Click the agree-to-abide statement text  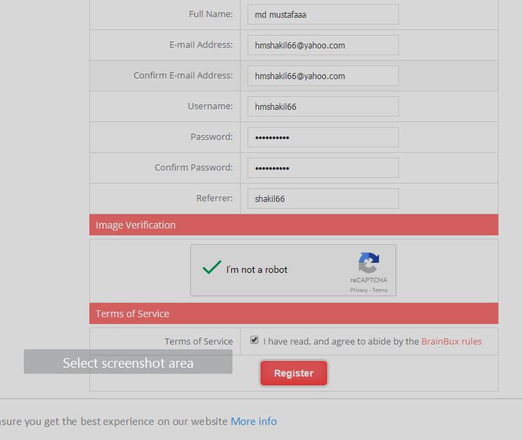click(x=341, y=341)
